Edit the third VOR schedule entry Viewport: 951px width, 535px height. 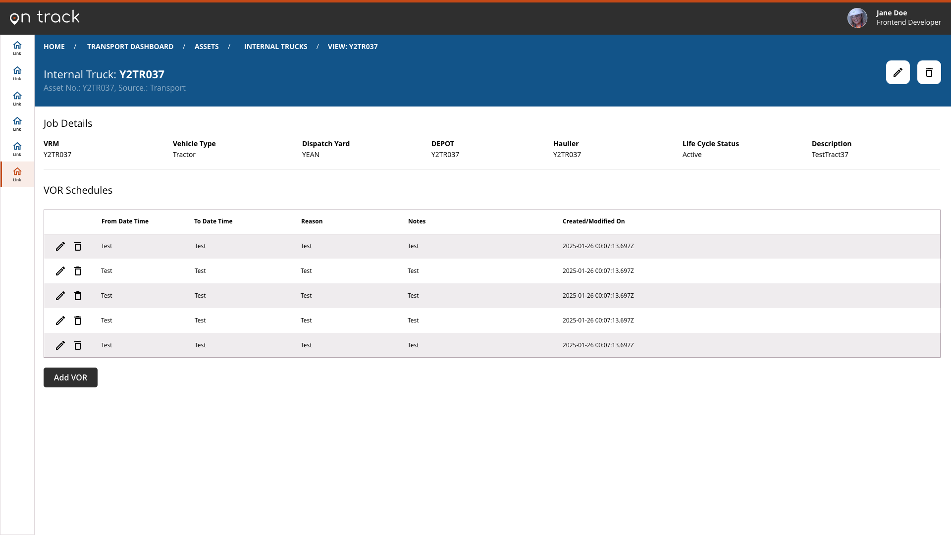(60, 296)
